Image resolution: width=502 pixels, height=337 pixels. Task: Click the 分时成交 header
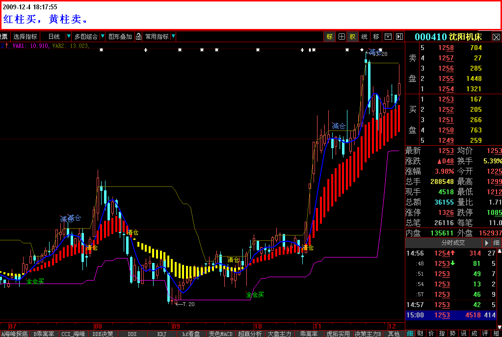click(x=453, y=243)
